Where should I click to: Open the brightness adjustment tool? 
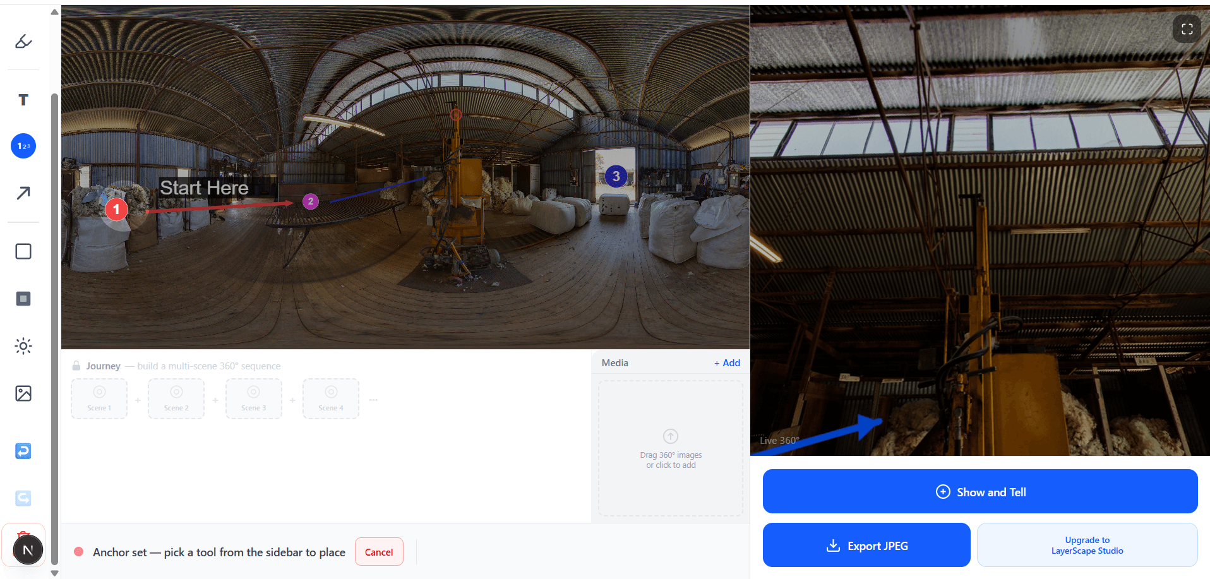pos(23,345)
